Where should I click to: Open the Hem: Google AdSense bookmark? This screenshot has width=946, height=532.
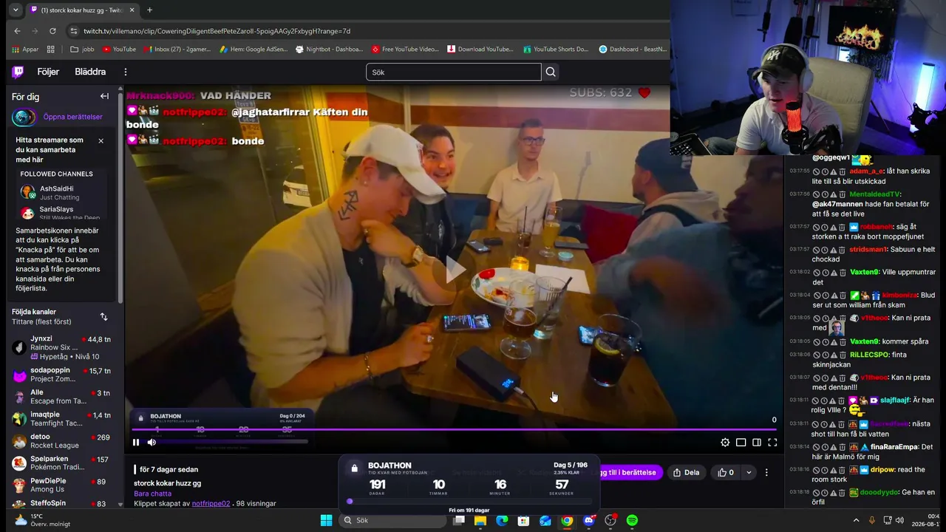(x=253, y=50)
